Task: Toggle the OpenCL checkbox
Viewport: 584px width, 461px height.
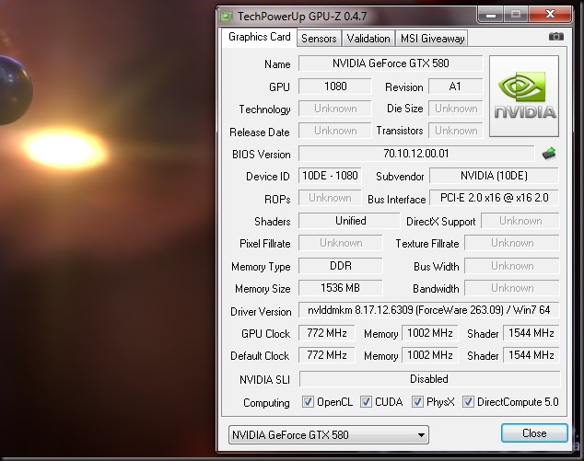Action: coord(308,402)
